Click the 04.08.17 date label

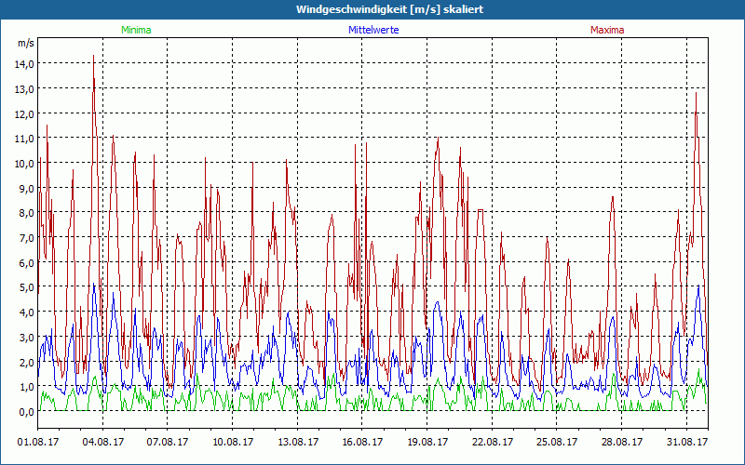click(102, 442)
